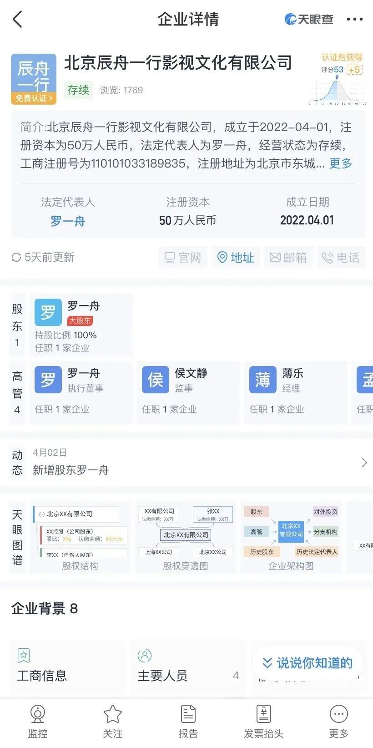This screenshot has width=373, height=748.
Task: Tap the back arrow icon
Action: (x=17, y=20)
